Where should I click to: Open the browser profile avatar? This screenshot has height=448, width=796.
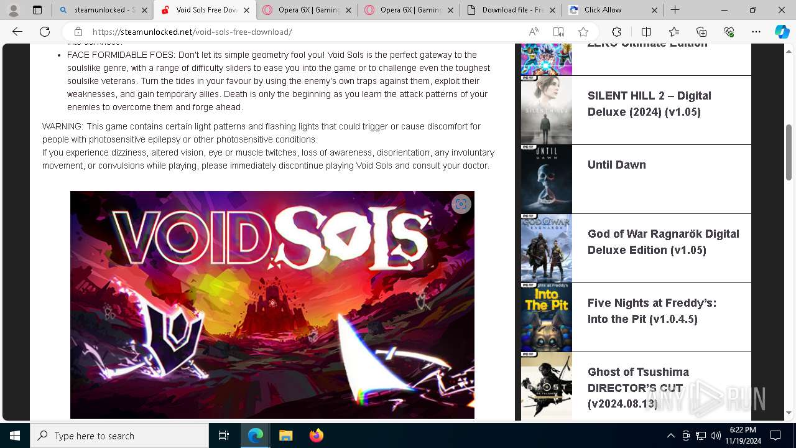tap(14, 10)
